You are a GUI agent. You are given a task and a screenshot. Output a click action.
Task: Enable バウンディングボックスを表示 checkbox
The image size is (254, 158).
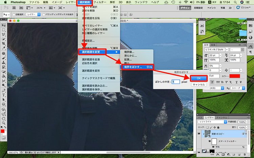[x=44, y=14]
